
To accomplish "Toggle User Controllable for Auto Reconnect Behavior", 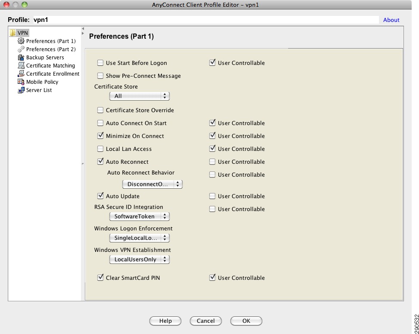I will click(212, 175).
